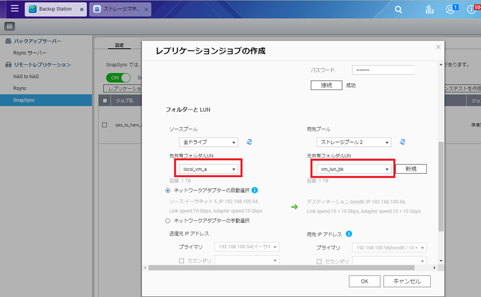Click info icon beside automatic adapter selection
Screen dimensions: 481x297
255,190
